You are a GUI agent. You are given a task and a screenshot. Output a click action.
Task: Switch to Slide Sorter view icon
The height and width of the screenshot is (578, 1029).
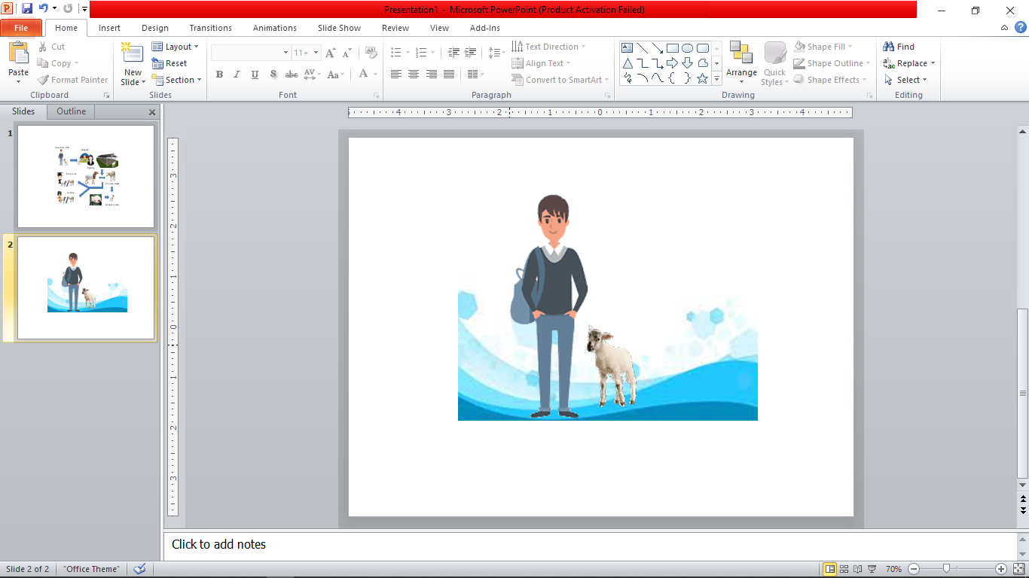844,569
